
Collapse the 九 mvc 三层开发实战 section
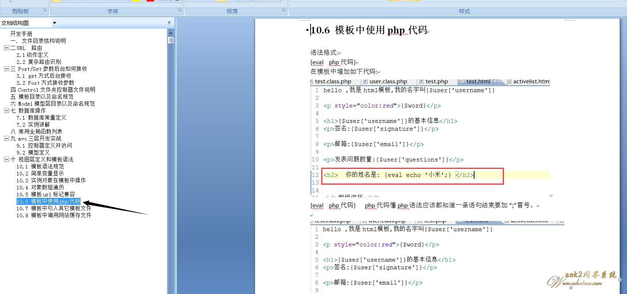tap(6, 138)
